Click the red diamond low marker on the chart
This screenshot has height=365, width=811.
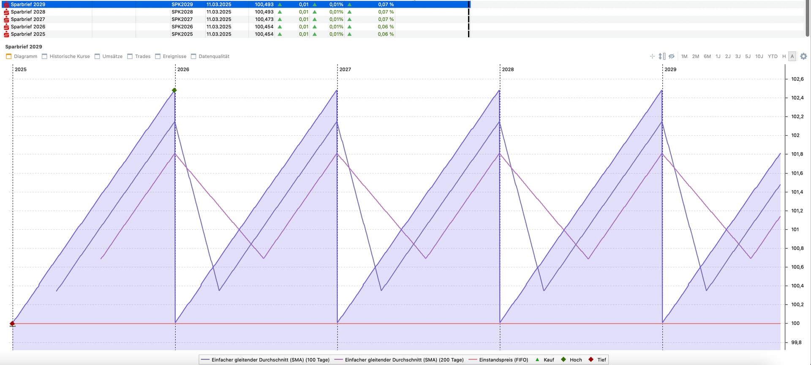(12, 324)
